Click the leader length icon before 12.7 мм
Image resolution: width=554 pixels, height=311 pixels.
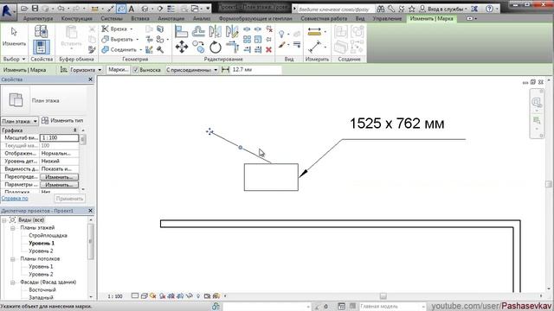[x=225, y=70]
